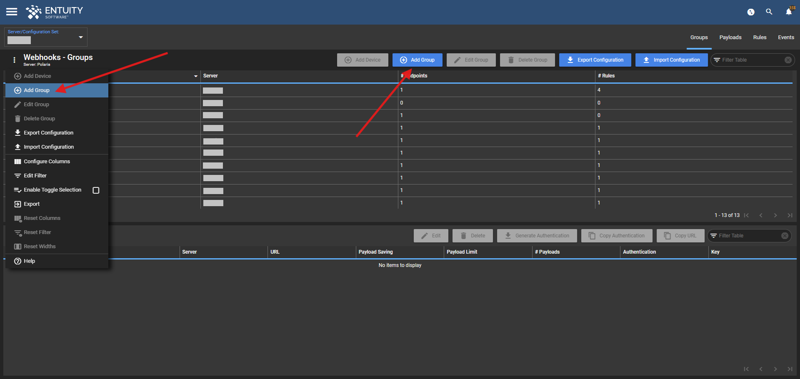Go to first page of endpoints table
The height and width of the screenshot is (379, 800).
pos(746,369)
